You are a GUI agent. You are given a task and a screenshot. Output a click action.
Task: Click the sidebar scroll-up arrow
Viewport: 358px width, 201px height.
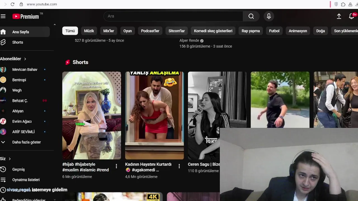55,25
